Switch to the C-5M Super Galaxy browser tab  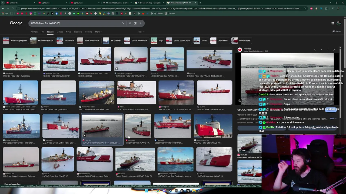click(149, 3)
